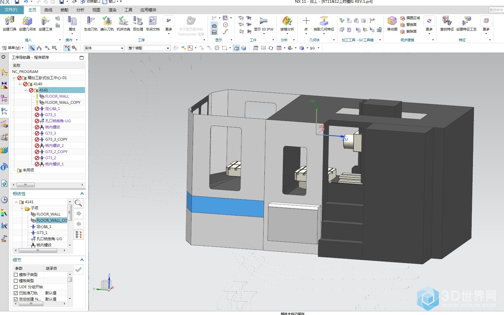Click 更多 button in 工序 group

pos(169,25)
